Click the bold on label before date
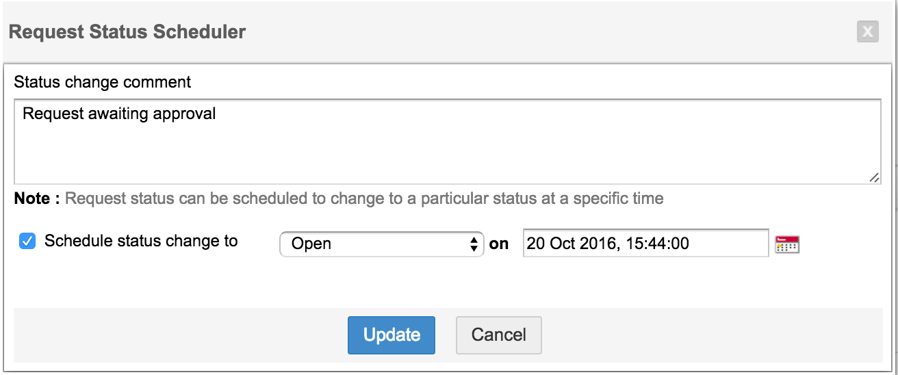This screenshot has height=375, width=898. [x=499, y=244]
